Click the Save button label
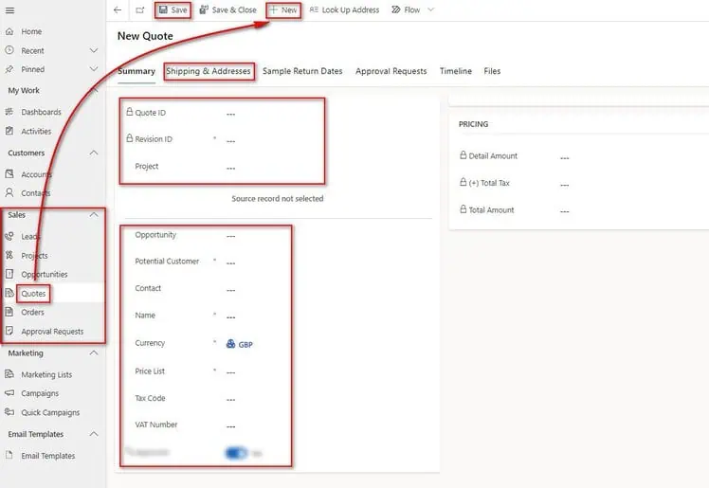This screenshot has height=488, width=709. 179,9
